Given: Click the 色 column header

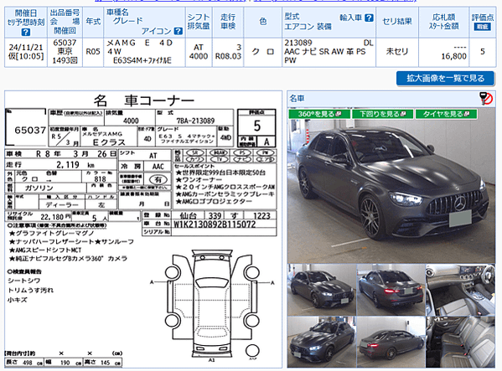Looking at the screenshot, I should tap(262, 22).
